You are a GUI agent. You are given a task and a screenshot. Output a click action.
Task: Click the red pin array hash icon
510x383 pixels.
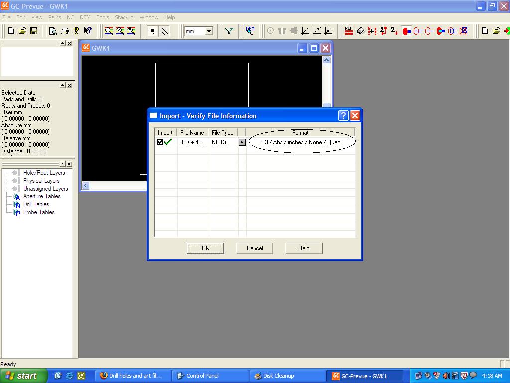pos(372,31)
